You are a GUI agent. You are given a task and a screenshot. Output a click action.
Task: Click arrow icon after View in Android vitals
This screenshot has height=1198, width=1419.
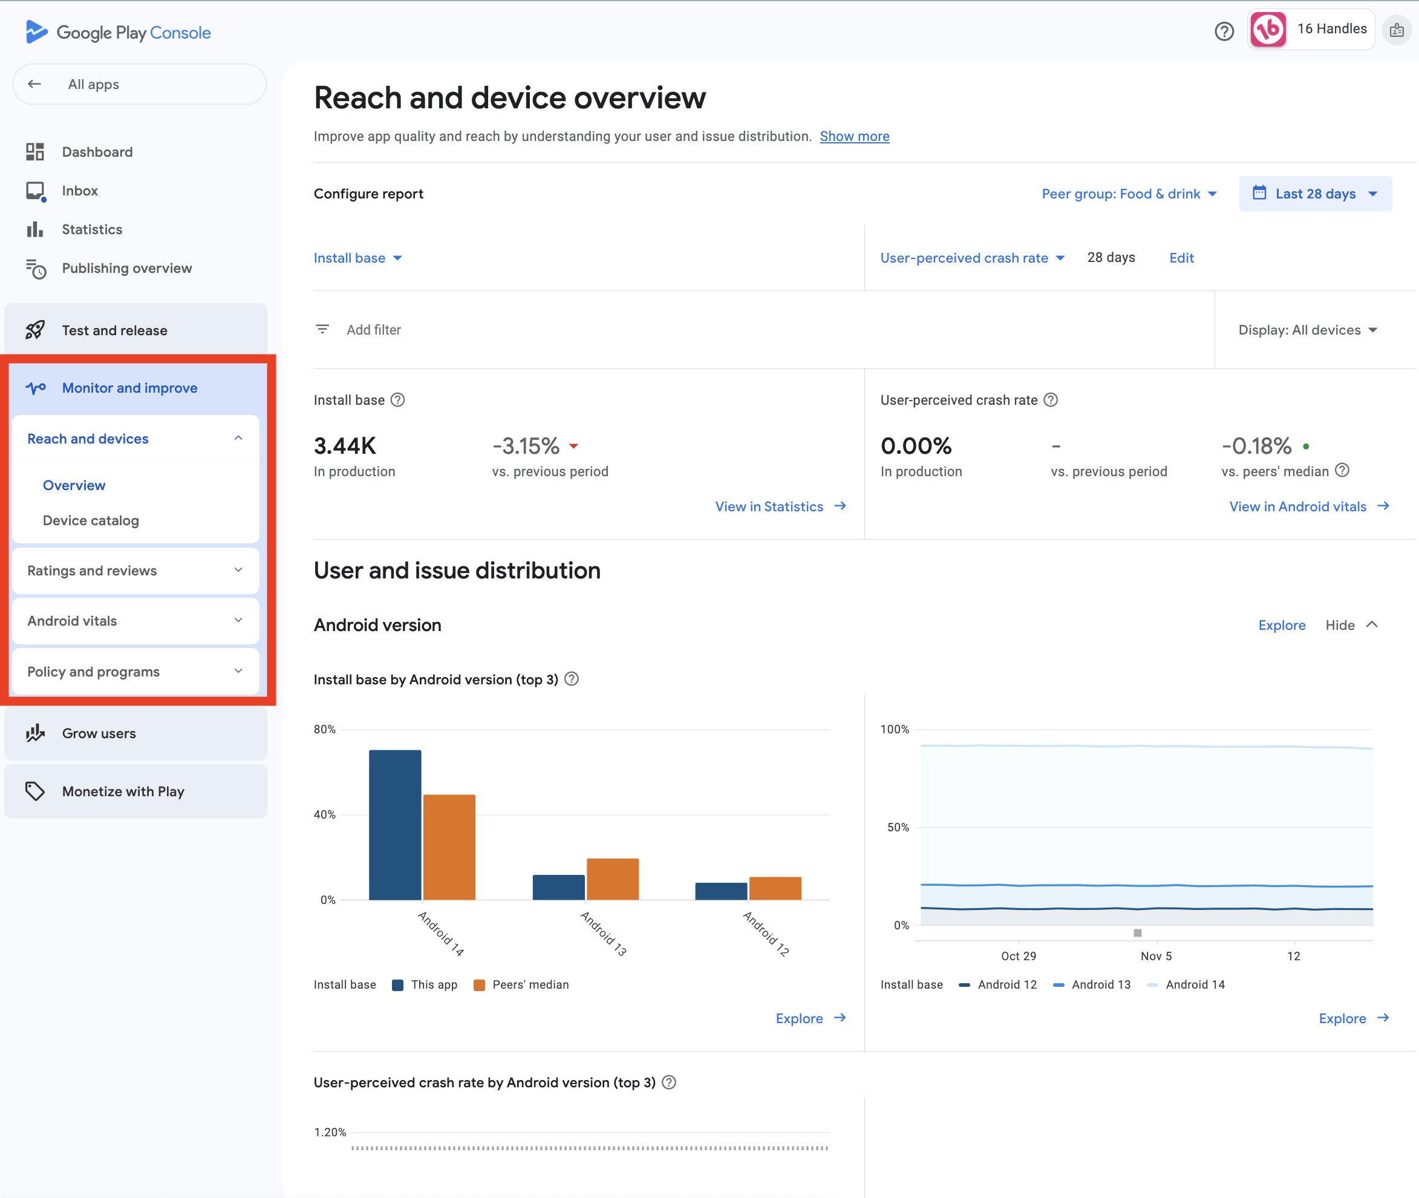click(x=1383, y=506)
